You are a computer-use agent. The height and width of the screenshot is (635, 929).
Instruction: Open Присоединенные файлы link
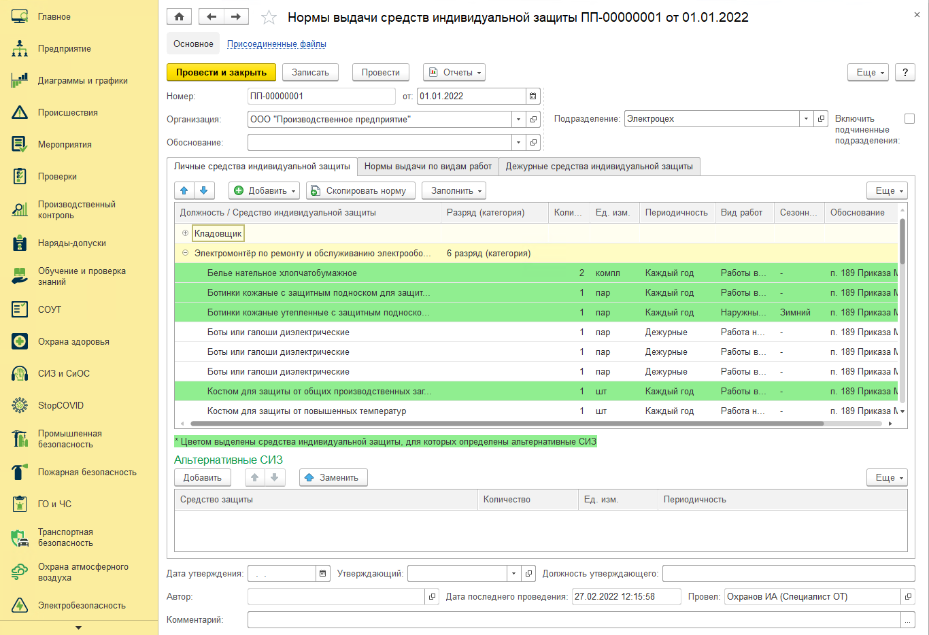[277, 44]
